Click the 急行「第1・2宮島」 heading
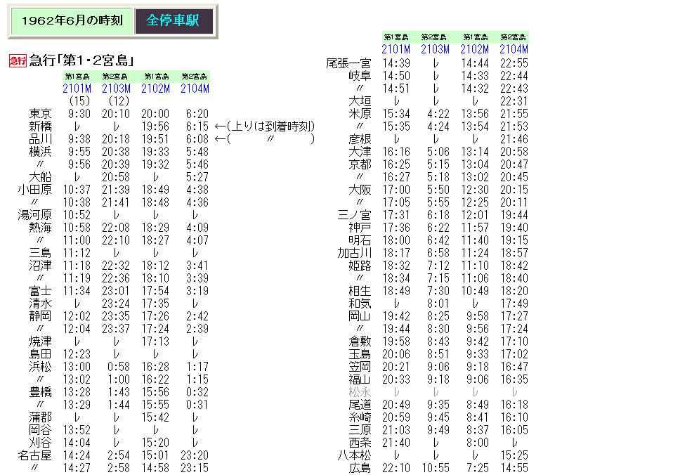This screenshot has height=475, width=673. click(81, 60)
